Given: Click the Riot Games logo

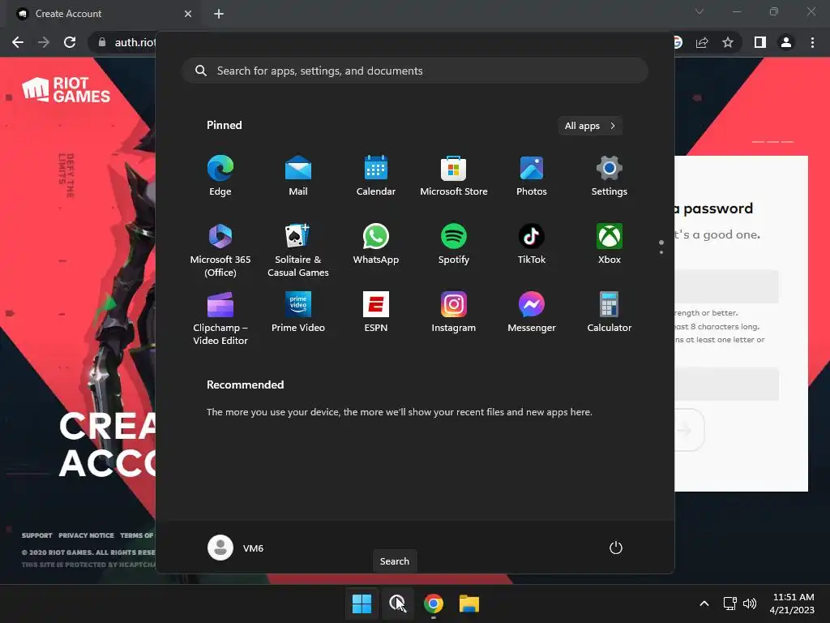Looking at the screenshot, I should pos(66,89).
